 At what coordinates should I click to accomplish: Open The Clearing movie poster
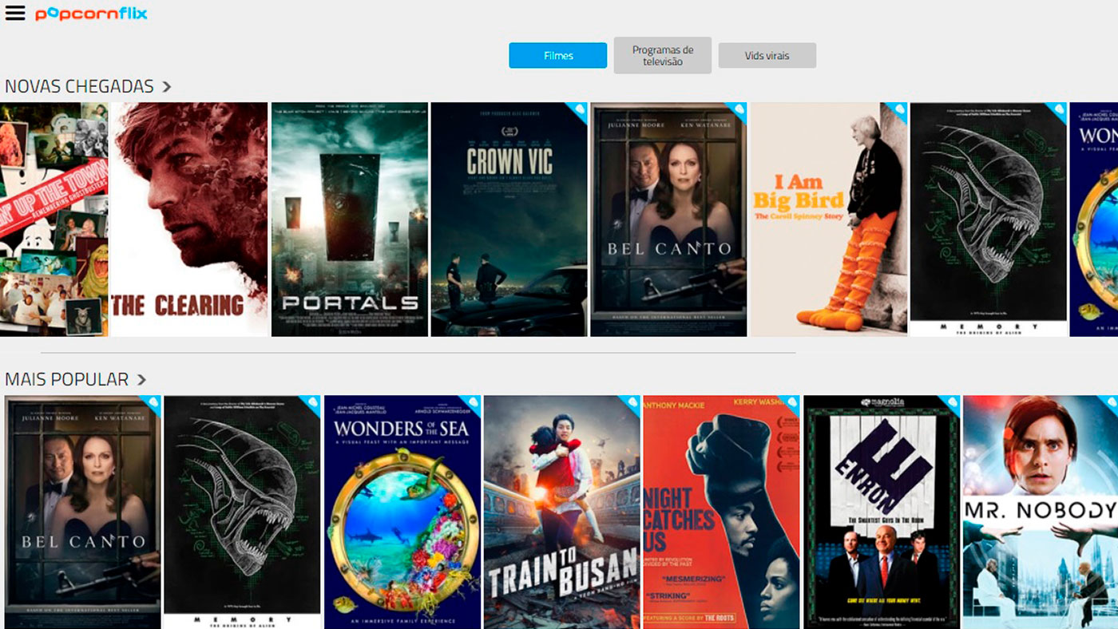pyautogui.click(x=188, y=220)
